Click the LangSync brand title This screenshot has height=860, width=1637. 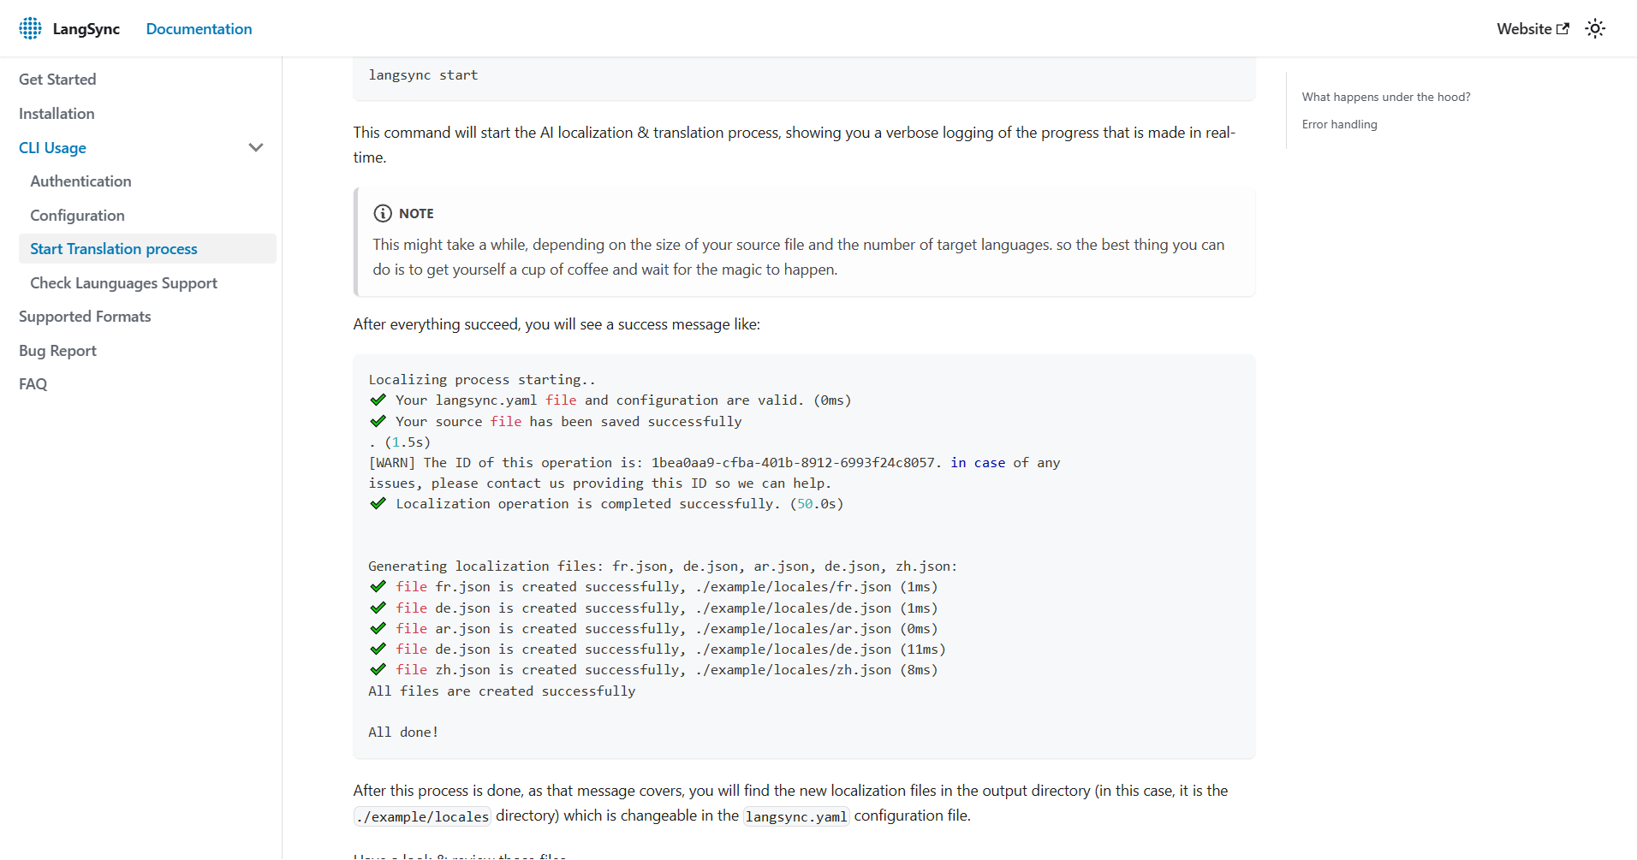(86, 28)
